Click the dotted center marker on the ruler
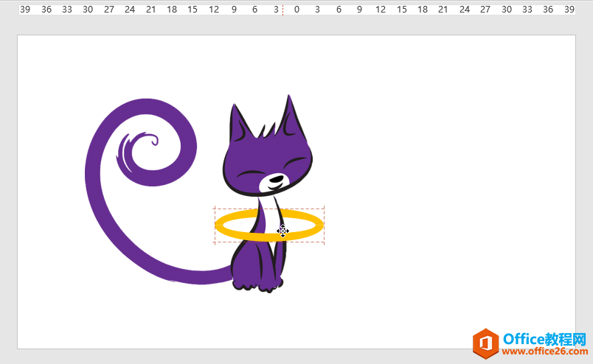The image size is (593, 364). (283, 10)
